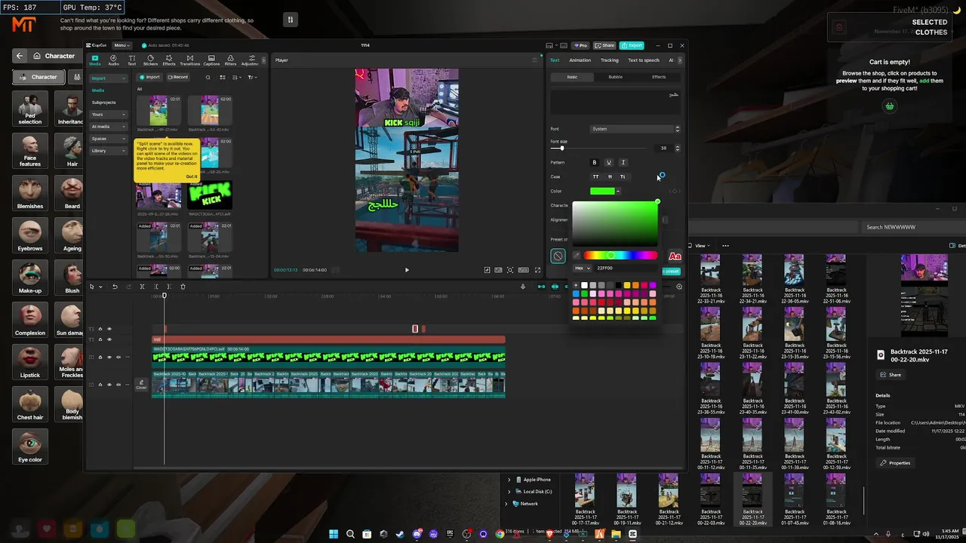Open the Transitions panel

pyautogui.click(x=189, y=60)
